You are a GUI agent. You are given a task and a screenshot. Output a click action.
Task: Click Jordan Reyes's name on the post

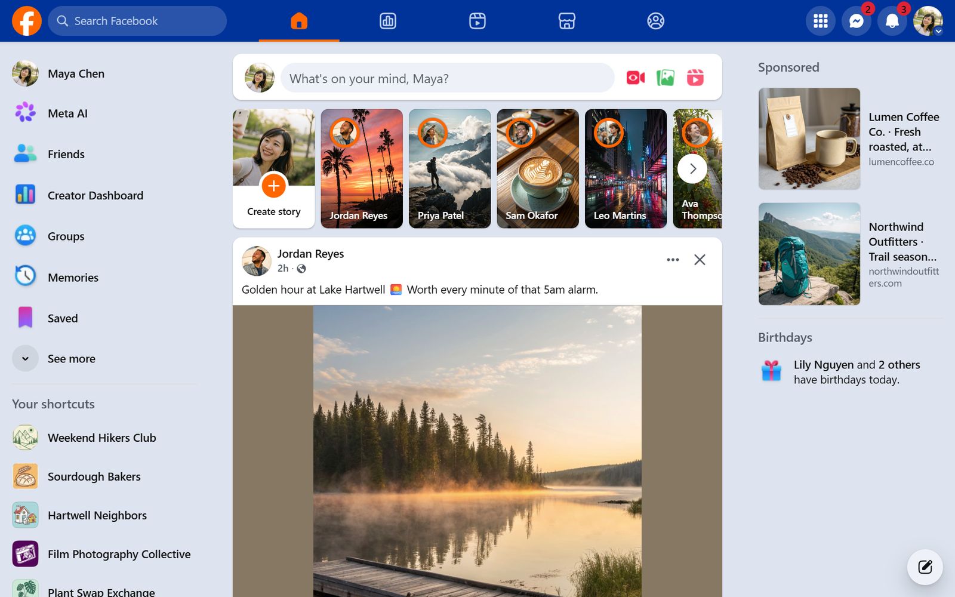(x=310, y=254)
